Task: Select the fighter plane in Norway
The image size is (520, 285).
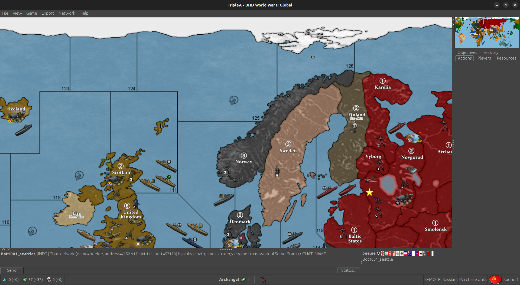Action: 232,179
